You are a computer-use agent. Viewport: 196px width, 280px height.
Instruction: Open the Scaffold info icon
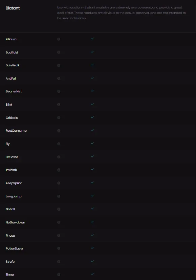59,52
